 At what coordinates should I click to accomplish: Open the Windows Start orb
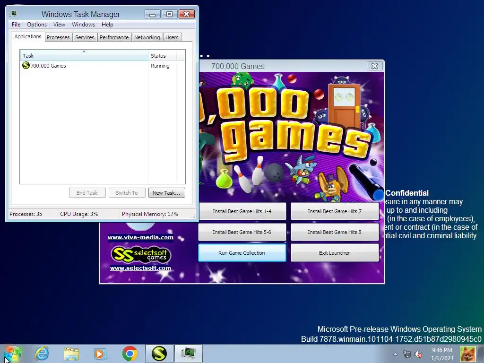click(13, 354)
